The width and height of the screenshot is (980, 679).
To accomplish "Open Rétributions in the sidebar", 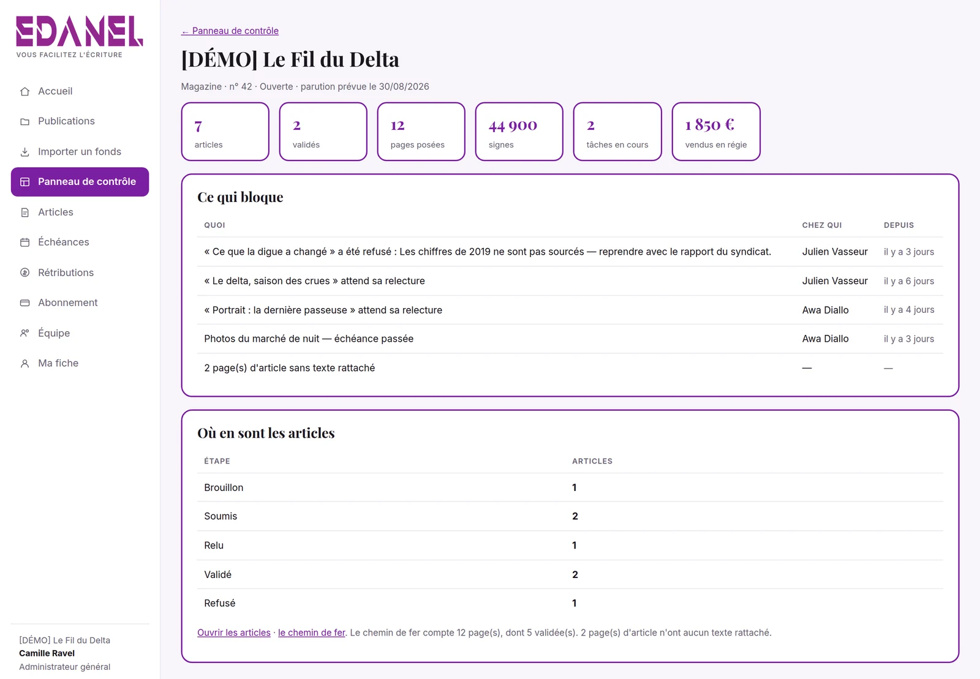I will 80,272.
